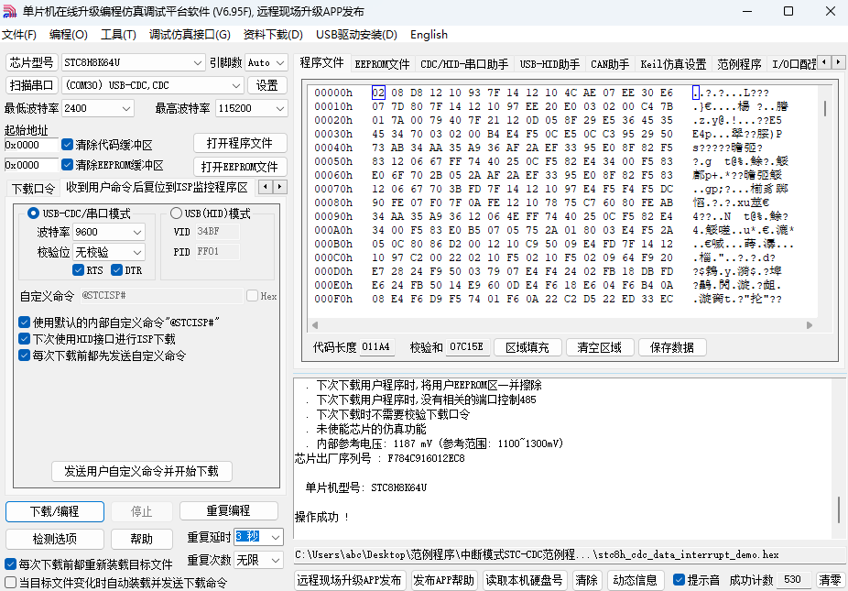Toggle 清除代码缓冲区 checkbox

[67, 145]
